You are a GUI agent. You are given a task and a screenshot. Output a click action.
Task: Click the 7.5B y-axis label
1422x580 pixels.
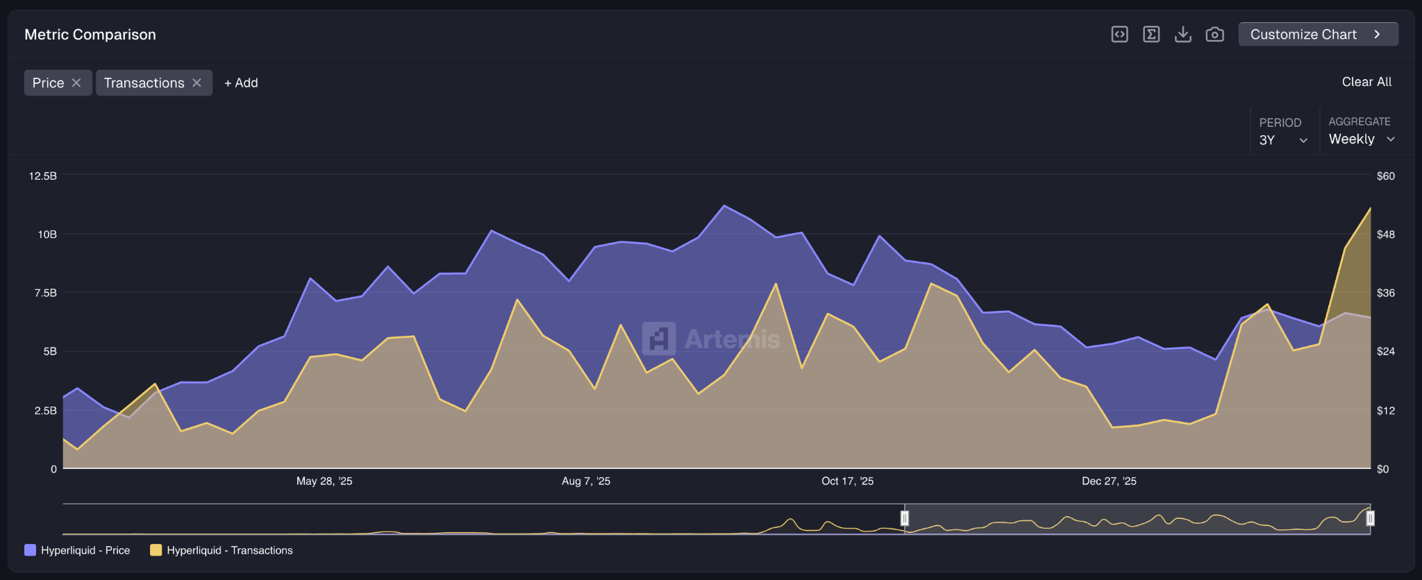[46, 293]
